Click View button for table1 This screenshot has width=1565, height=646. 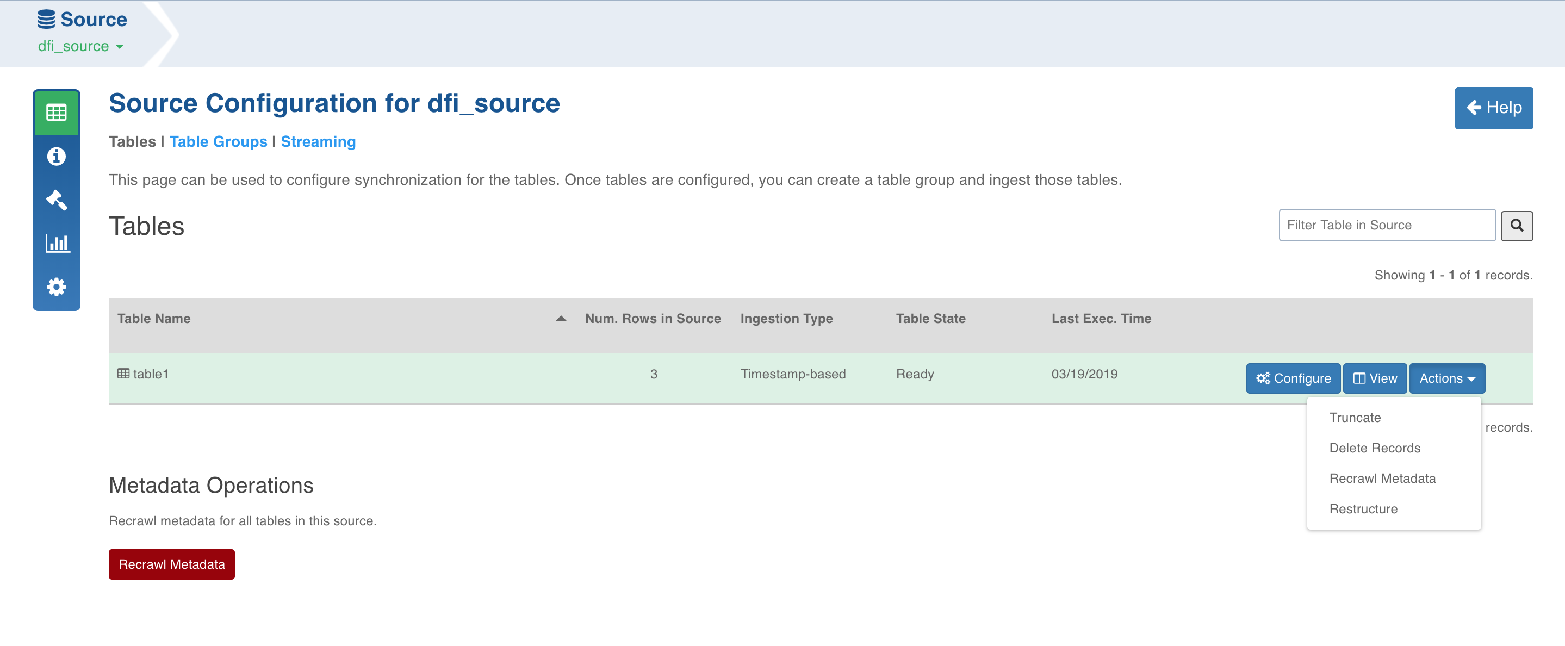1374,378
